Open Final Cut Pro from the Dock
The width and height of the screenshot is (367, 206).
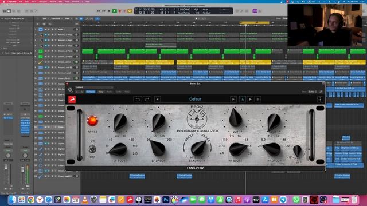click(174, 200)
